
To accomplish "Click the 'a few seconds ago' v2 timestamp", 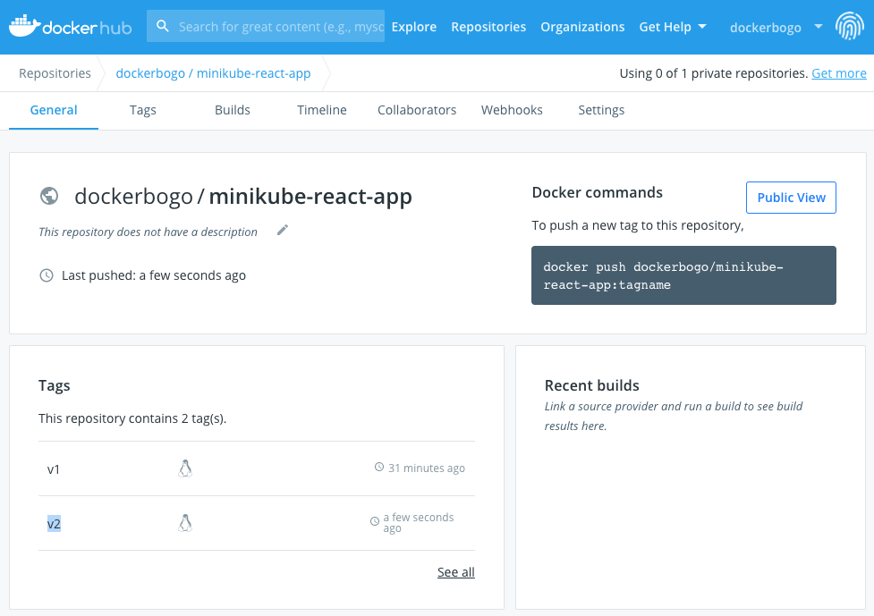I will click(419, 522).
